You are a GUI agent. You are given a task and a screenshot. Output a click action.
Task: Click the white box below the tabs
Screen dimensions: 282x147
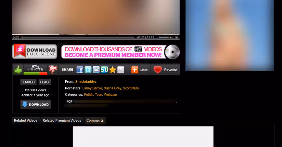click(143, 137)
